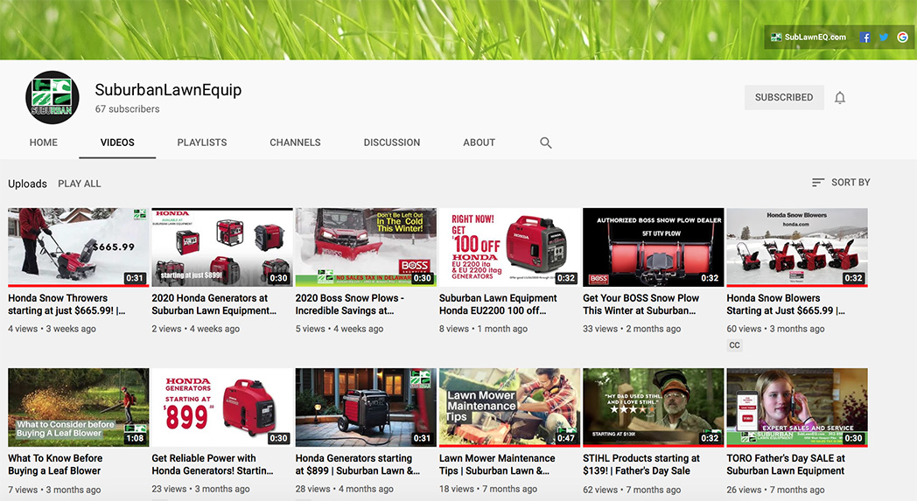Image resolution: width=917 pixels, height=501 pixels.
Task: Open the Twitter icon in banner
Action: [x=884, y=38]
